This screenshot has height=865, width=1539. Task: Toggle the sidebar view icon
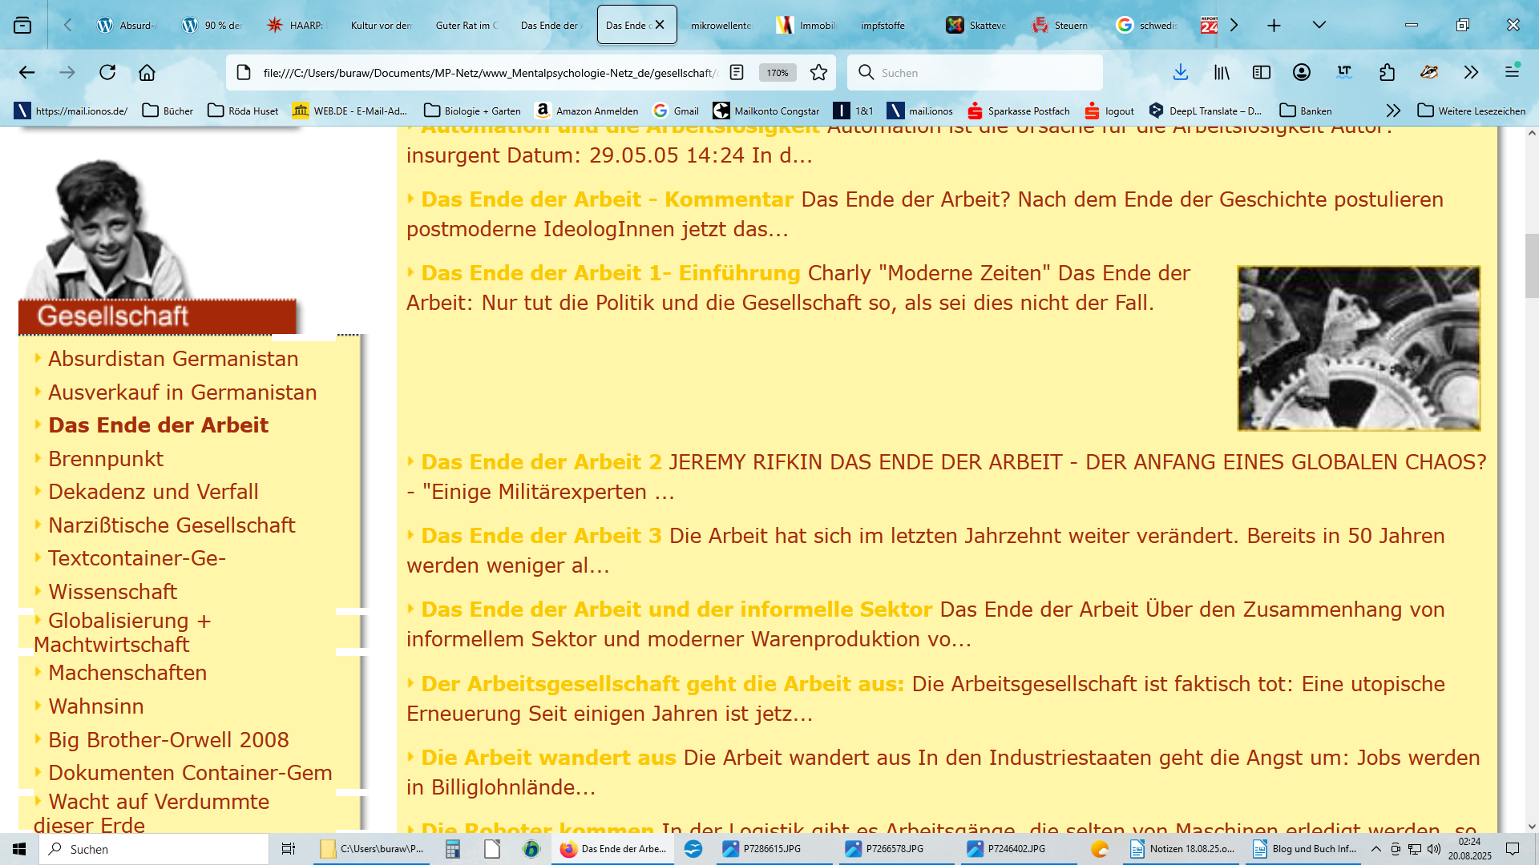[1262, 73]
